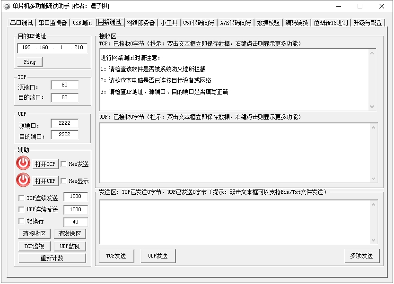The height and width of the screenshot is (284, 394).
Task: Click the UDP receive box scroll-up arrow
Action: (x=373, y=128)
